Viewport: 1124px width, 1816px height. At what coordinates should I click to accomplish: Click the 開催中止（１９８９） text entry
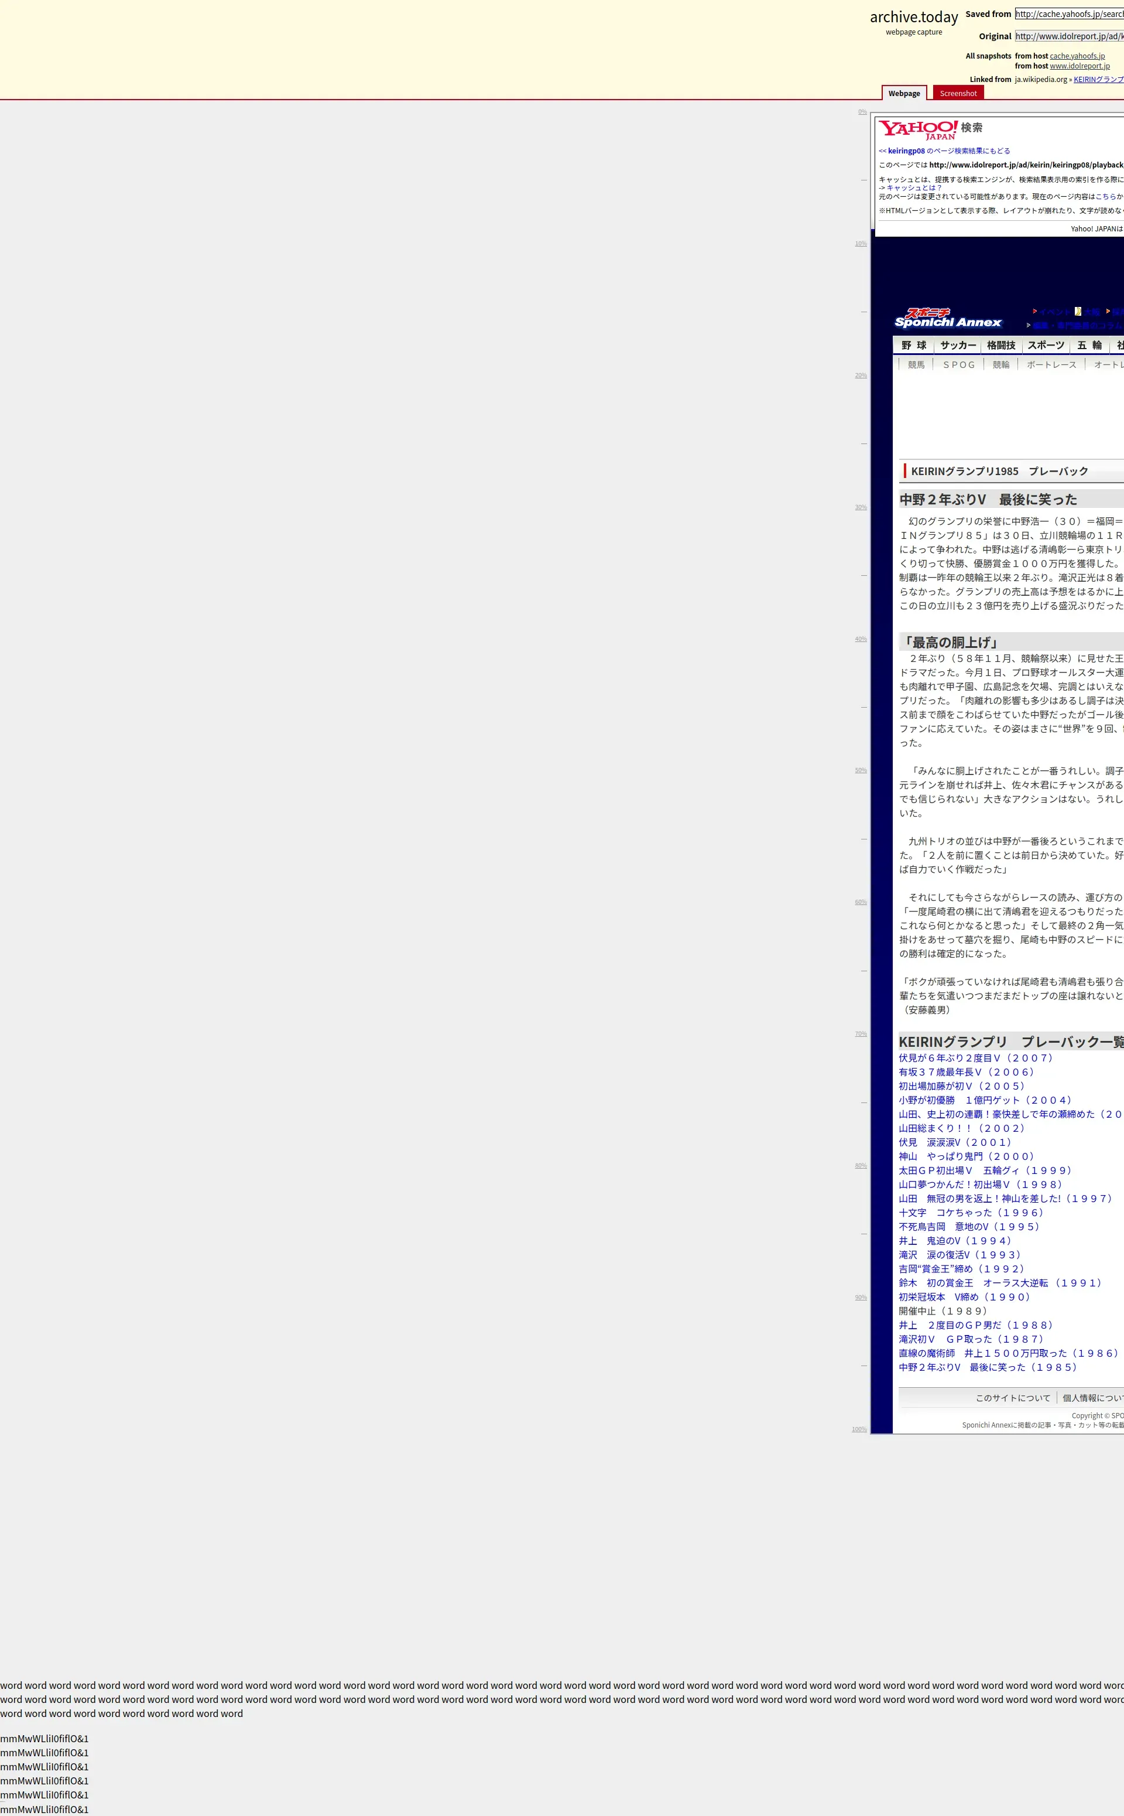(x=945, y=1312)
